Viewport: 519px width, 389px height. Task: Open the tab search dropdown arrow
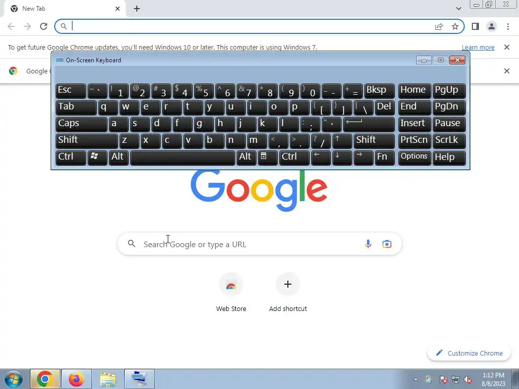pos(458,9)
